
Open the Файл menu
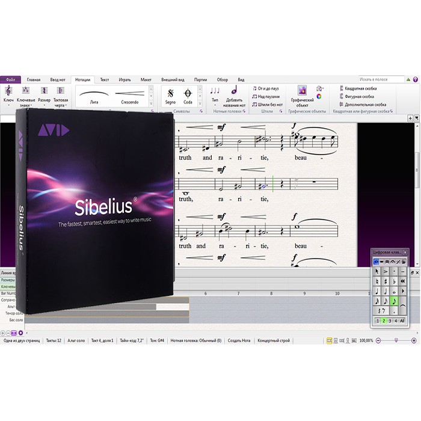(10, 80)
